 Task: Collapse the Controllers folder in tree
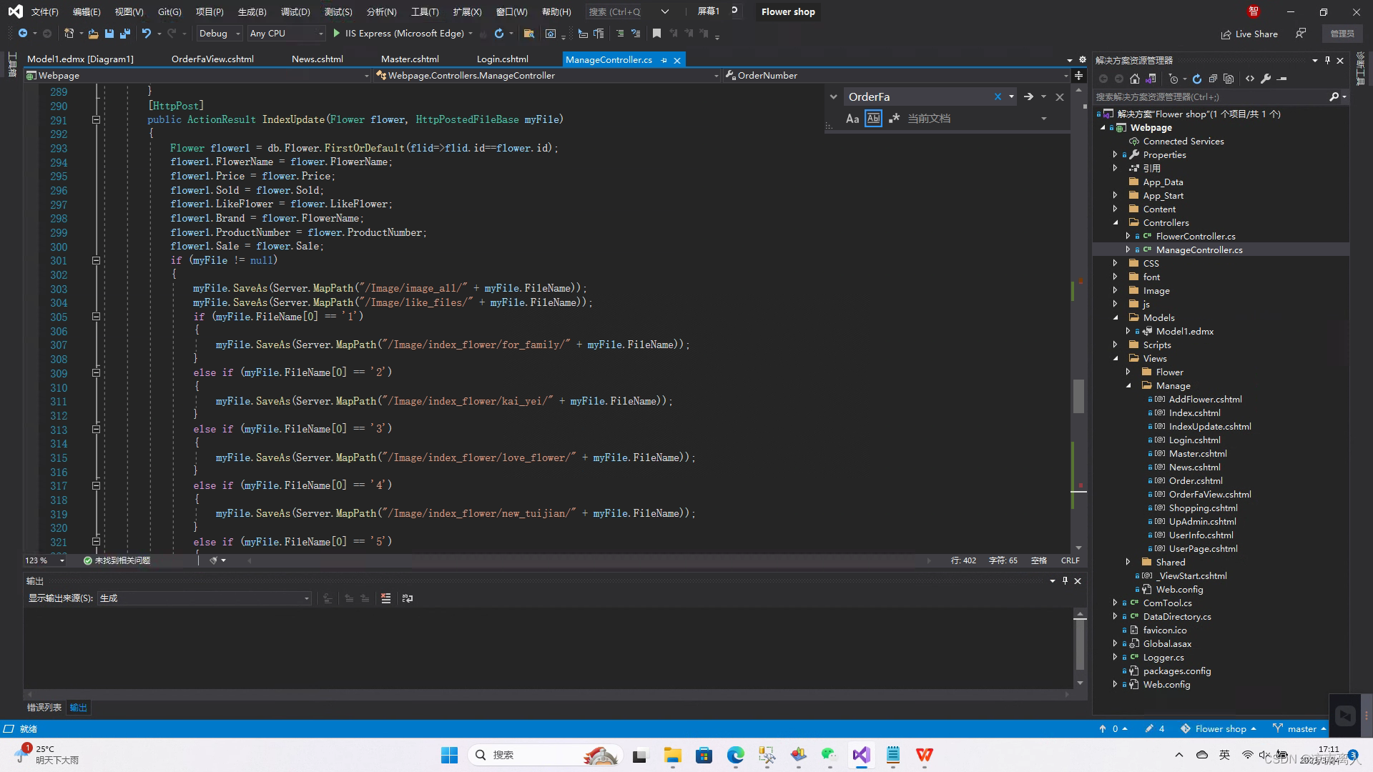1116,222
